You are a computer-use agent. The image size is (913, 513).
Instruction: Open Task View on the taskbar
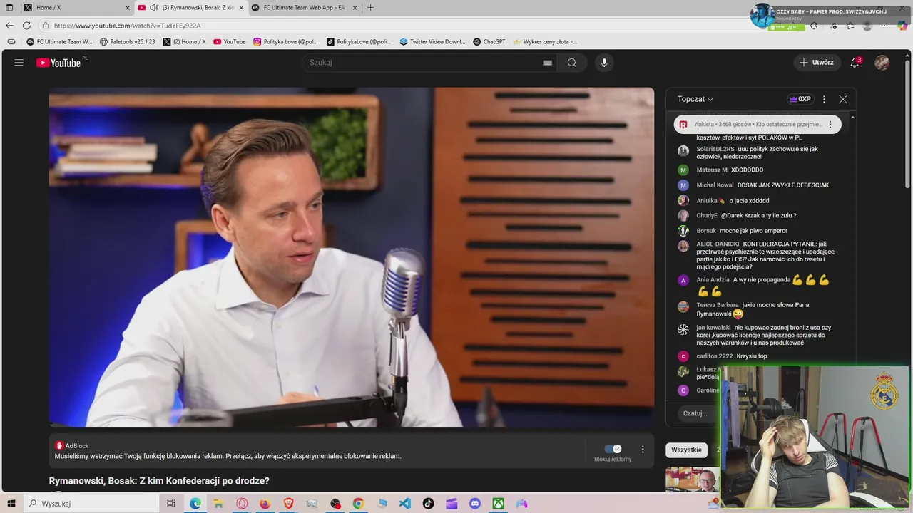click(x=171, y=504)
